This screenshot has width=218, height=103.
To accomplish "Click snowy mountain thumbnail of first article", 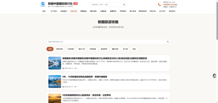I will tap(55, 63).
